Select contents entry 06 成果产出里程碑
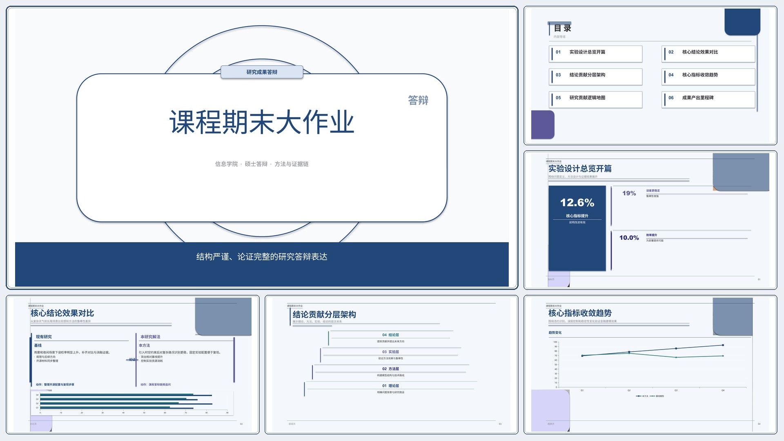Image resolution: width=784 pixels, height=441 pixels. click(708, 100)
